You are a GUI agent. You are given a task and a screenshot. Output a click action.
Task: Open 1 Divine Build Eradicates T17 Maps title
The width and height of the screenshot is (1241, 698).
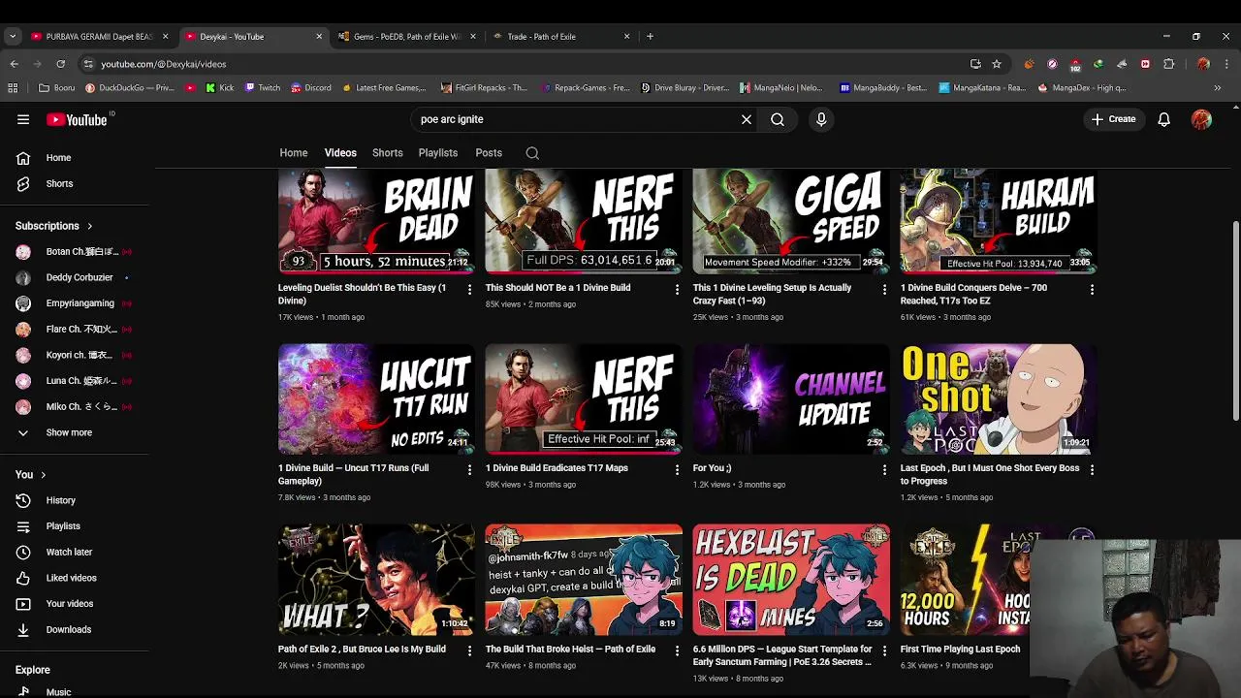pyautogui.click(x=557, y=468)
